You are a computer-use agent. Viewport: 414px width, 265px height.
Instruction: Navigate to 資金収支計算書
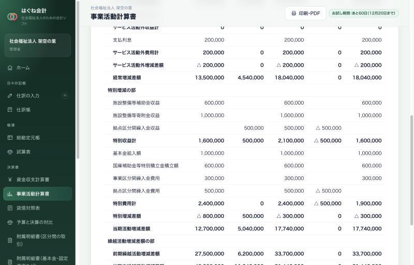(x=37, y=180)
